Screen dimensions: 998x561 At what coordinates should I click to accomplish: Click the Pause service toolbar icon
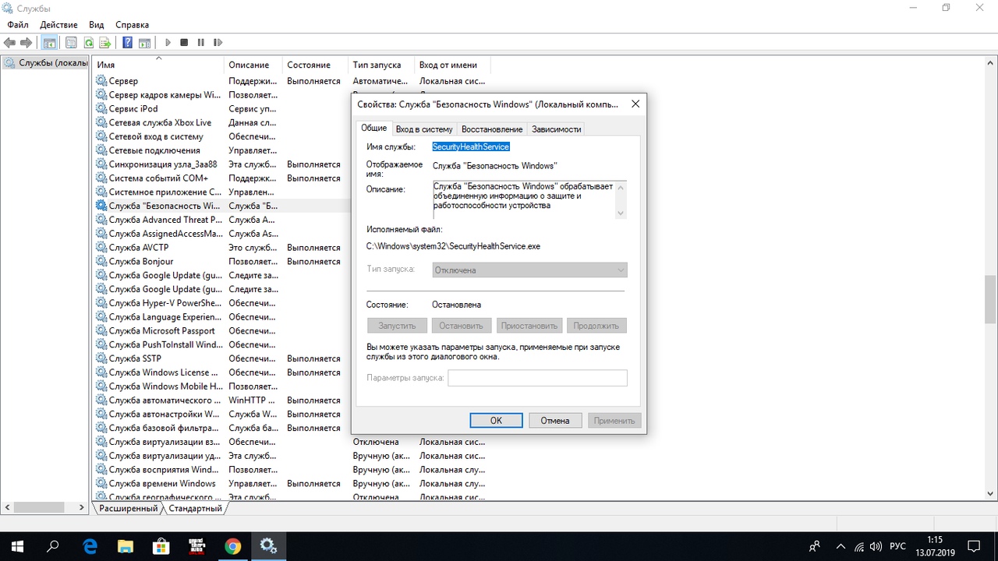coord(200,43)
